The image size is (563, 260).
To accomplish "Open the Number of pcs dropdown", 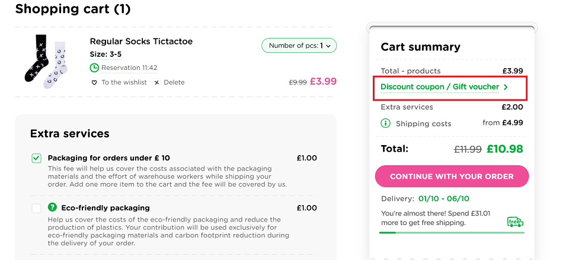I will pos(299,46).
